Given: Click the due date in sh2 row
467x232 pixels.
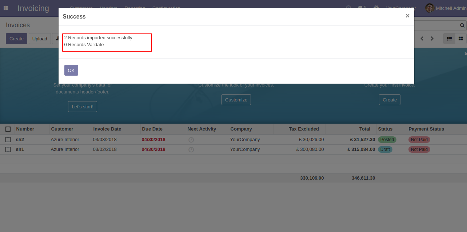Looking at the screenshot, I should coord(153,139).
